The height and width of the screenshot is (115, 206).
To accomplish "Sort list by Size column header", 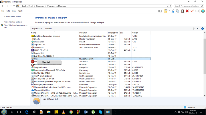I will click(126, 33).
